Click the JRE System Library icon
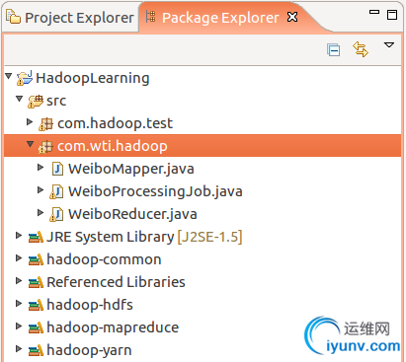This screenshot has height=362, width=406. [x=36, y=237]
